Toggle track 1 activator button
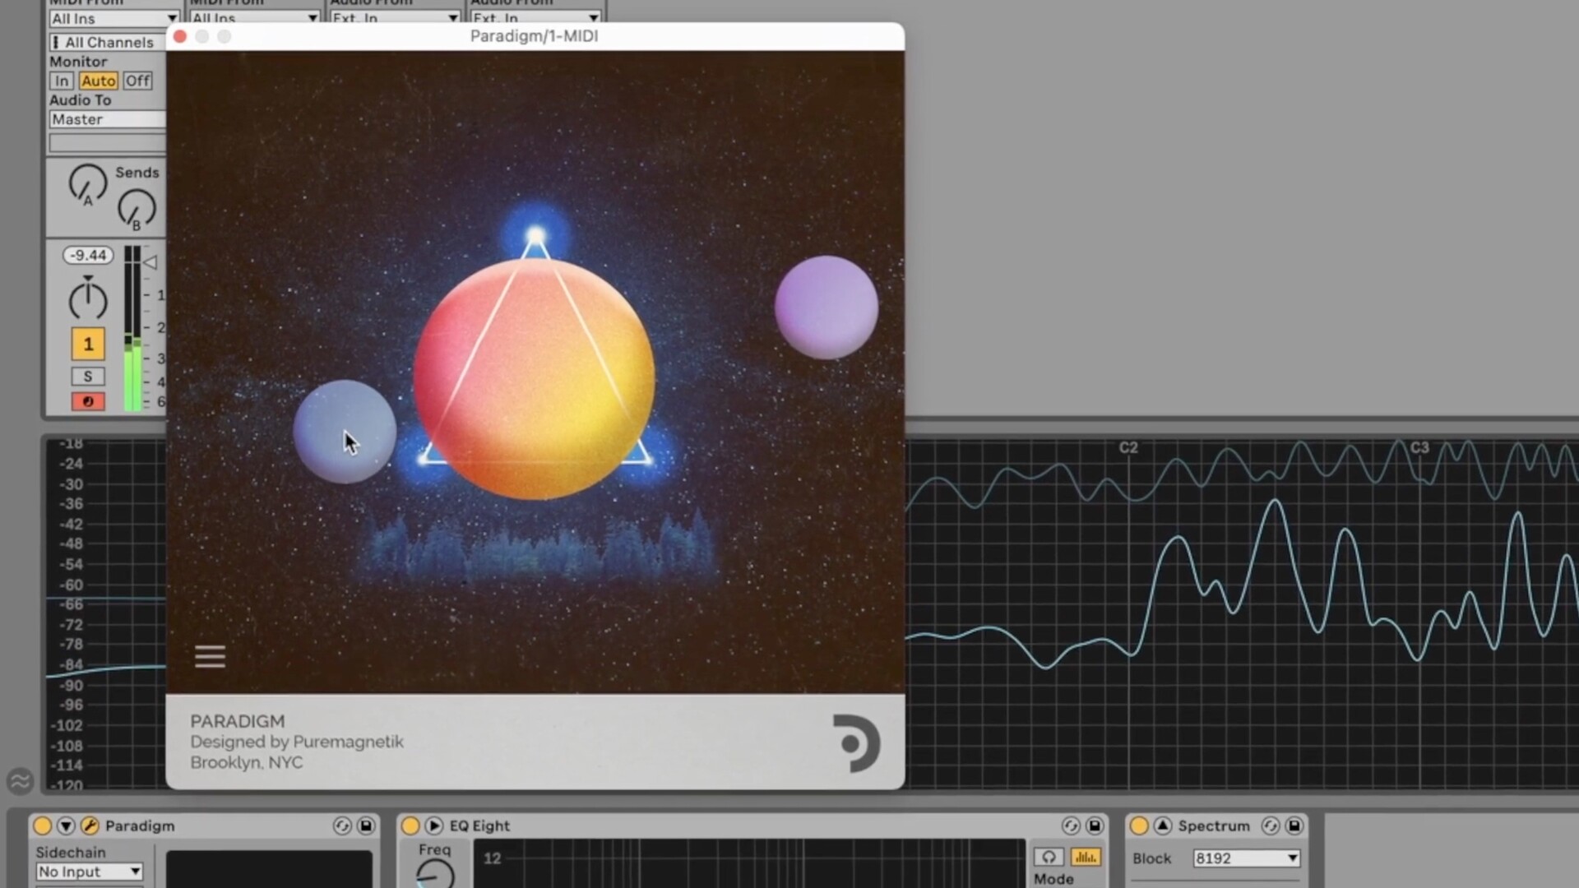This screenshot has width=1579, height=888. point(88,344)
